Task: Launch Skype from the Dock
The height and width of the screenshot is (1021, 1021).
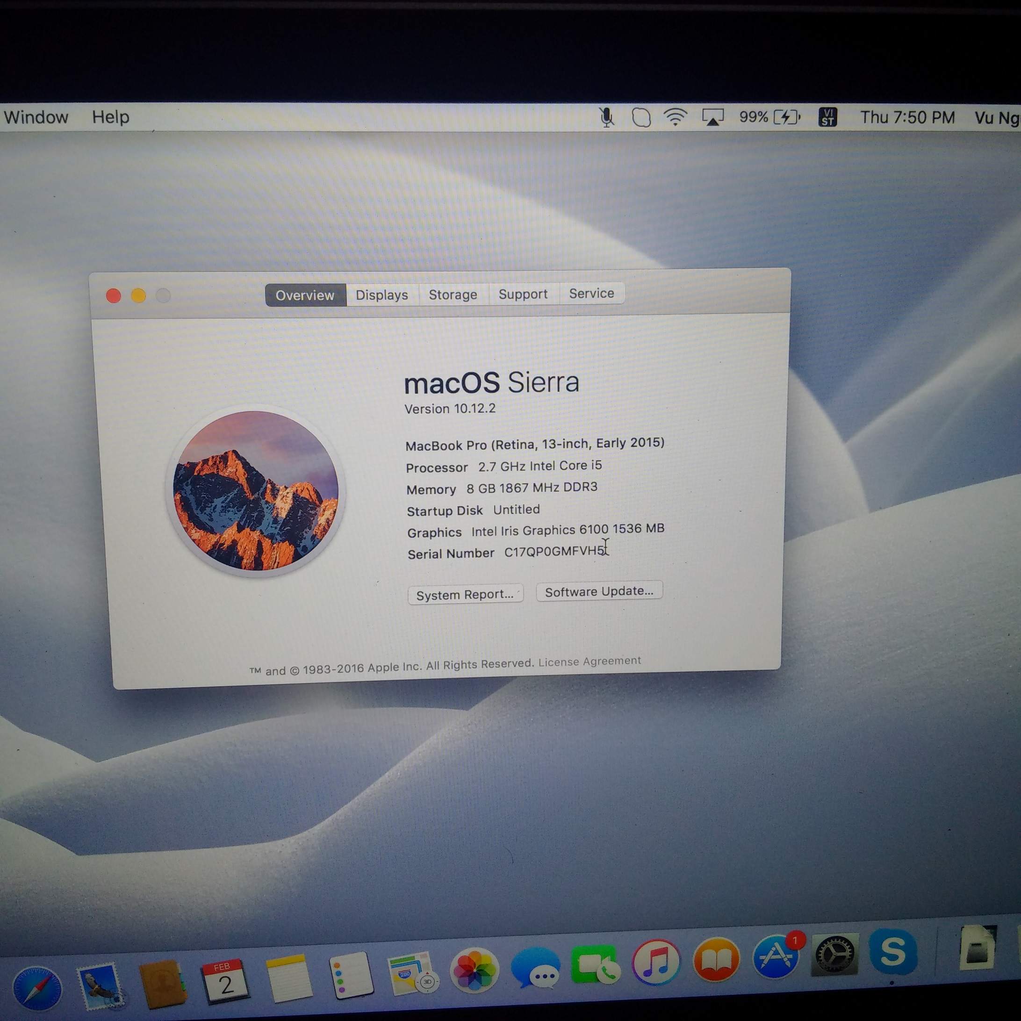Action: click(x=893, y=952)
